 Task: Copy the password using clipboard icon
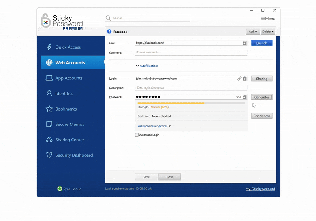(245, 97)
